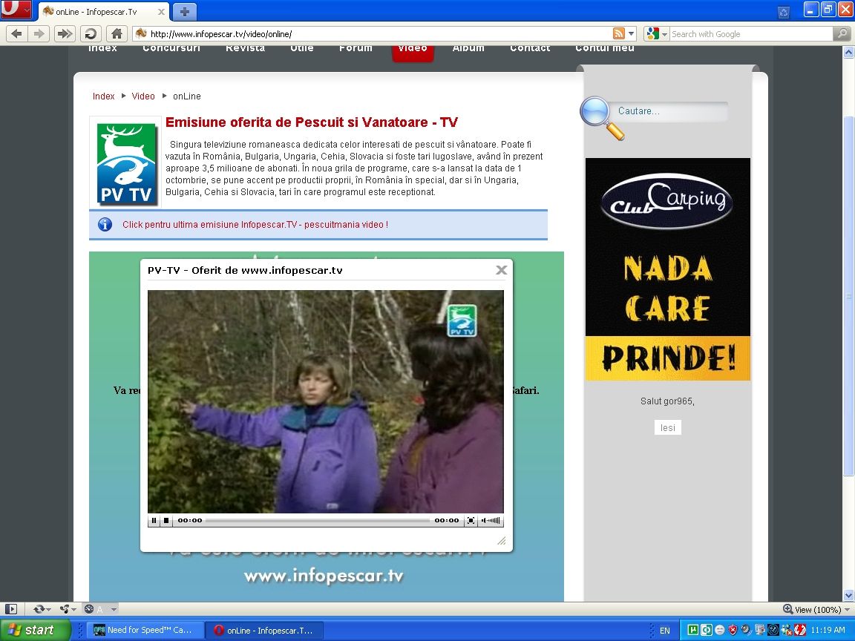This screenshot has width=855, height=641.
Task: Click the RSS feed icon in address bar
Action: [618, 33]
